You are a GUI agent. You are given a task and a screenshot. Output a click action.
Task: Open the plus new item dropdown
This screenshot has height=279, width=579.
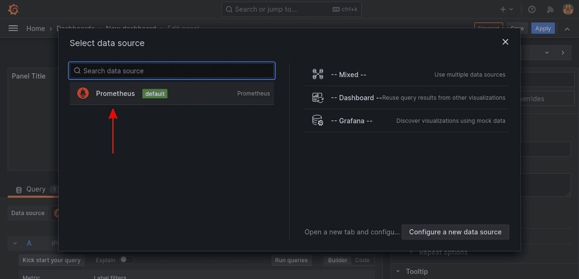pos(506,9)
